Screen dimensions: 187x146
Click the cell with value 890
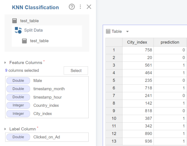tap(138, 134)
